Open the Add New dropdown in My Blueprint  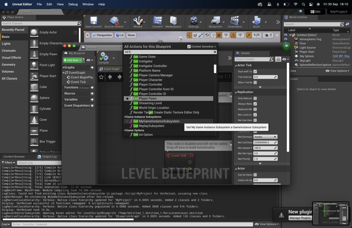point(72,60)
